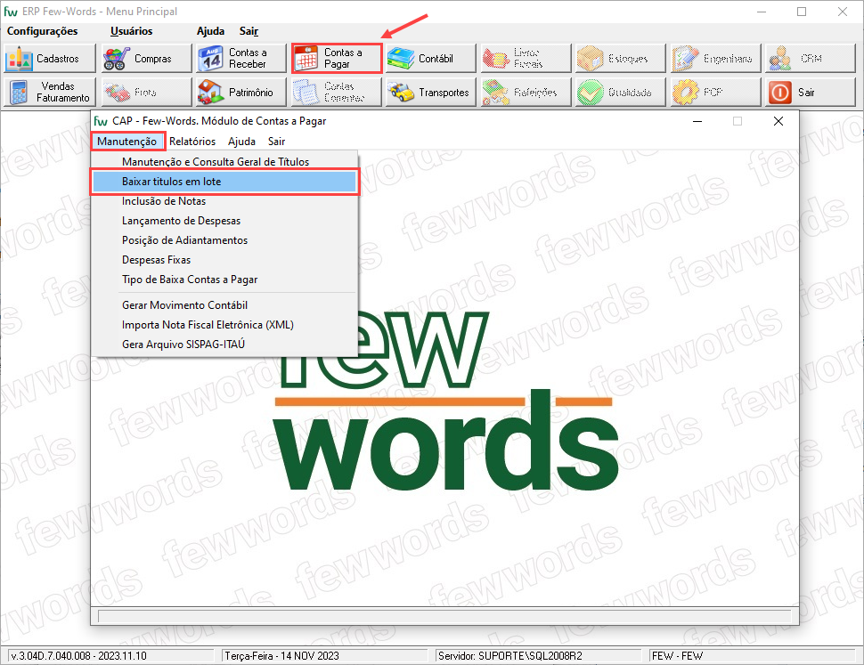Open the Qualidade green check module

(621, 92)
